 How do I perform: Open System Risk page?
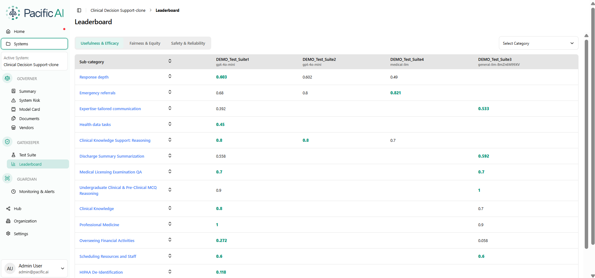(x=30, y=100)
